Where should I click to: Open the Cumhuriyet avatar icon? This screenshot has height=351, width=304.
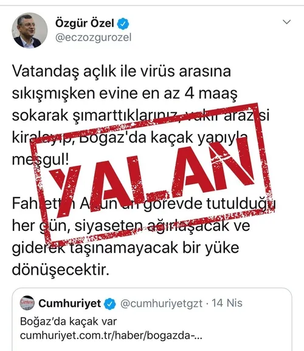(27, 303)
